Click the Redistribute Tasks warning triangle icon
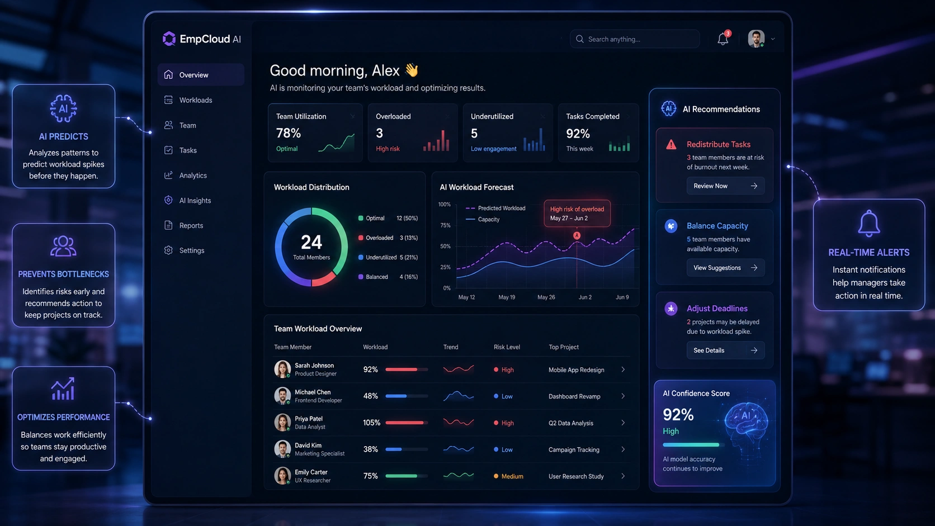The width and height of the screenshot is (935, 526). [671, 145]
